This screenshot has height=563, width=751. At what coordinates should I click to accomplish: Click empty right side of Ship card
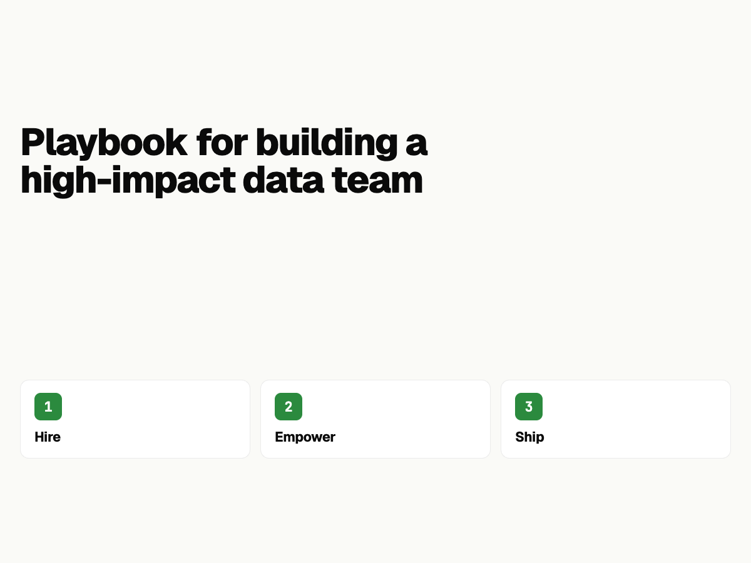(x=663, y=419)
